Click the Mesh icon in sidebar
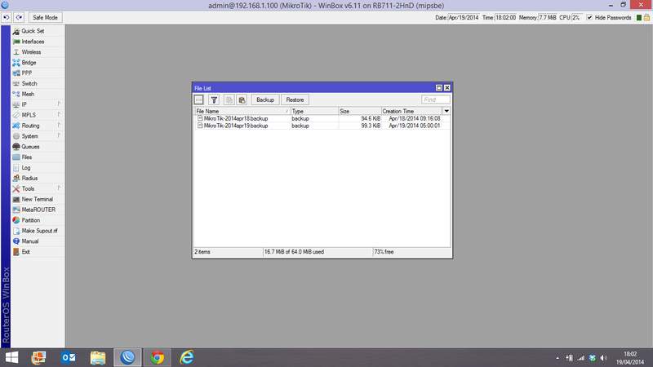 [x=16, y=94]
